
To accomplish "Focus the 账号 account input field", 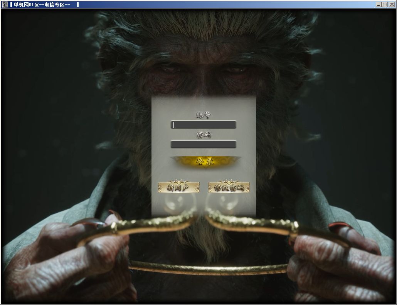I will pyautogui.click(x=203, y=125).
